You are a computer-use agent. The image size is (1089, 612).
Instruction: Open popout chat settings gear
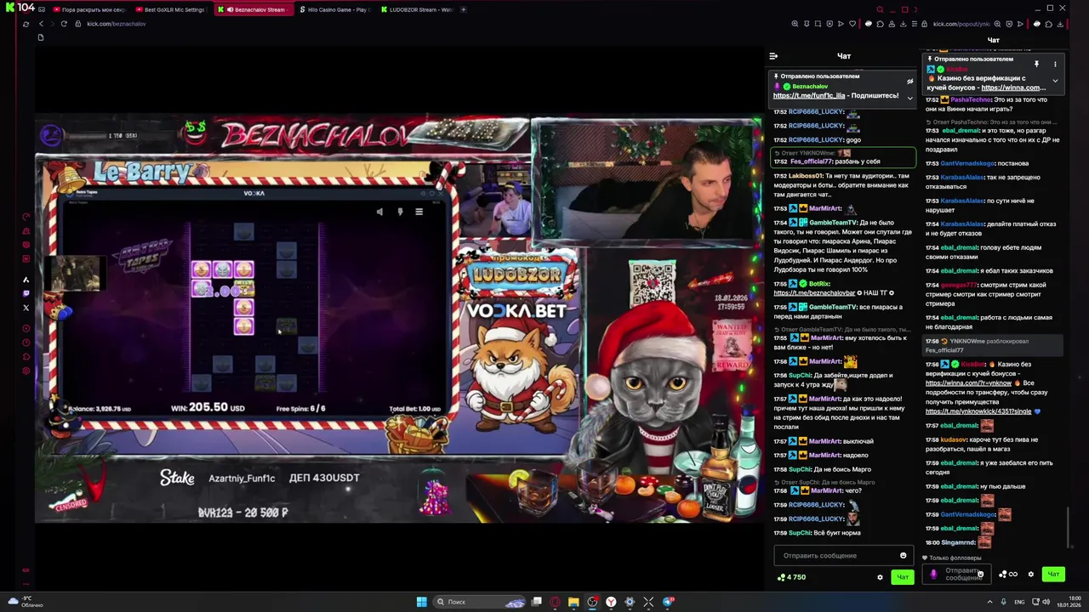click(x=1030, y=574)
